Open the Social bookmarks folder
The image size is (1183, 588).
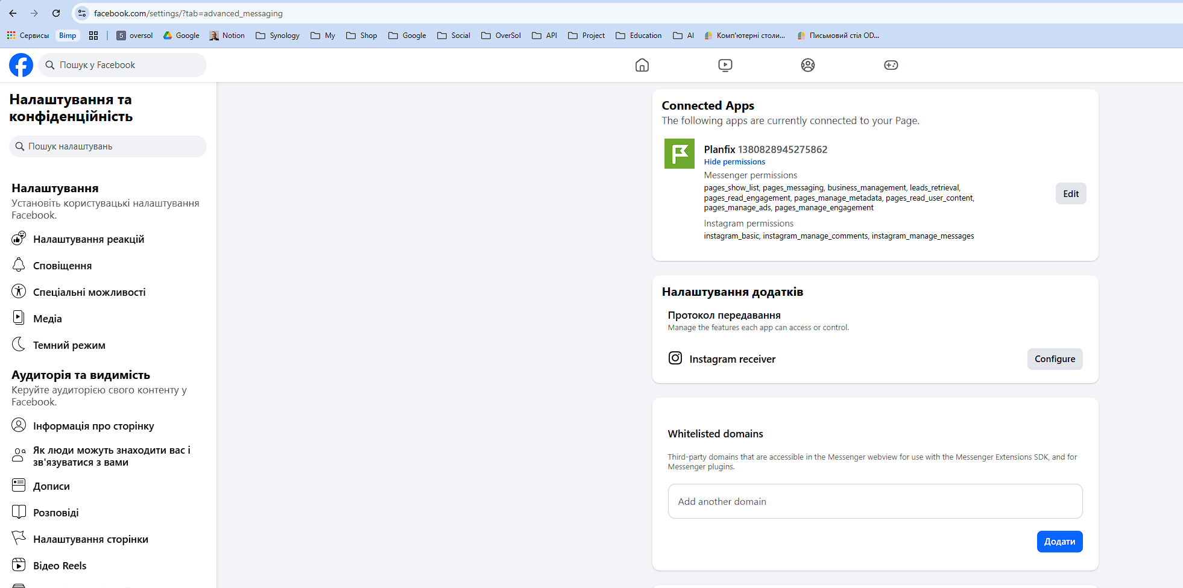coord(453,36)
